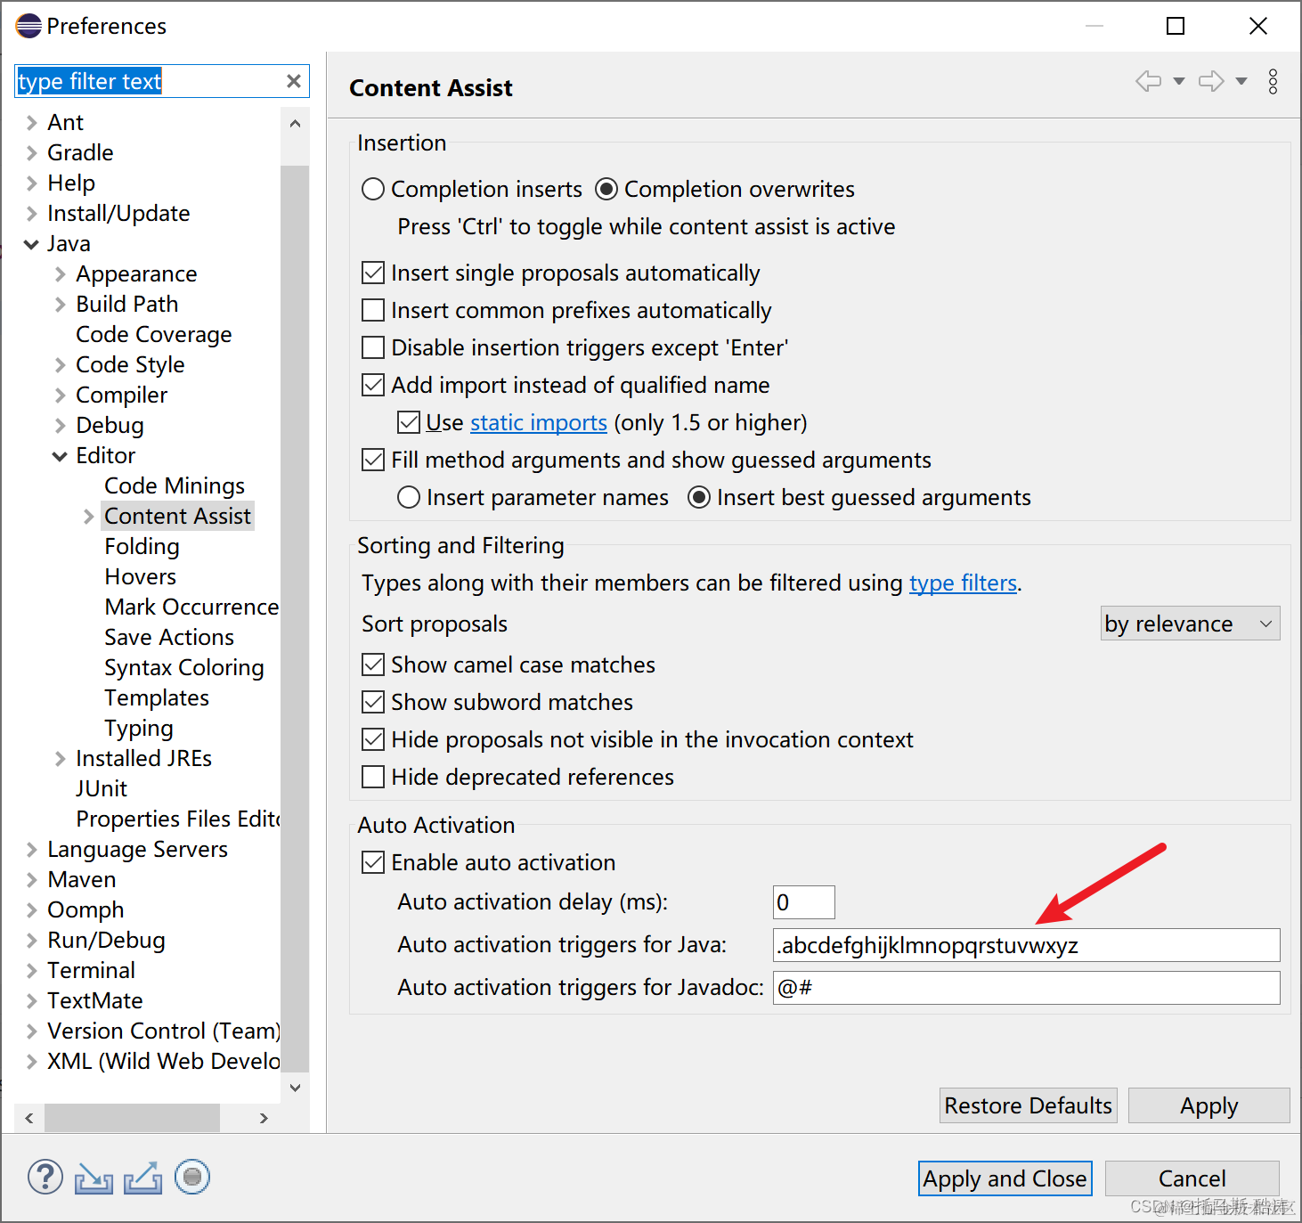The height and width of the screenshot is (1223, 1302).
Task: Open the Sort proposals by relevance dropdown
Action: tap(1191, 624)
